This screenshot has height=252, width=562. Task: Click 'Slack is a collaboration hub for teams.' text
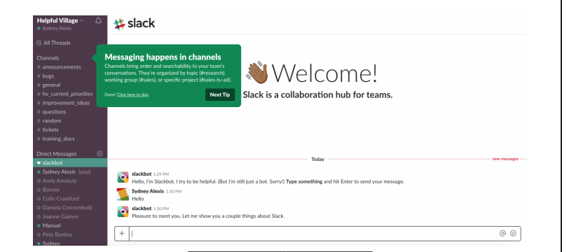317,95
